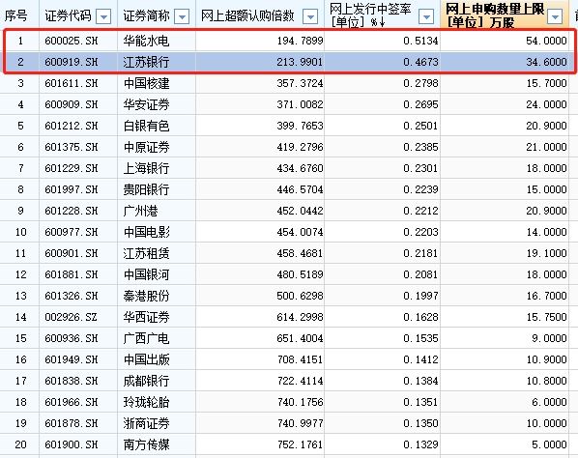Click code cell 002926.SZ
This screenshot has width=578, height=458.
72,317
